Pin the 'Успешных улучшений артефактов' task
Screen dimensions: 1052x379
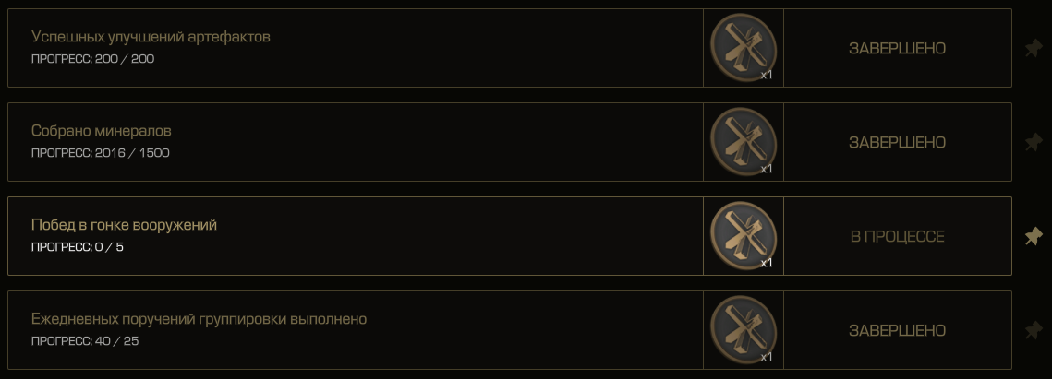click(x=1034, y=48)
